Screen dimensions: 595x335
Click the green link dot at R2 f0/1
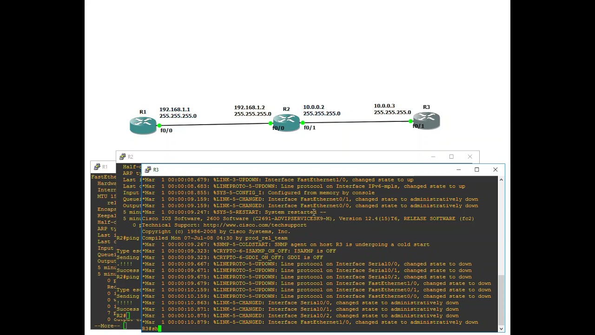303,123
